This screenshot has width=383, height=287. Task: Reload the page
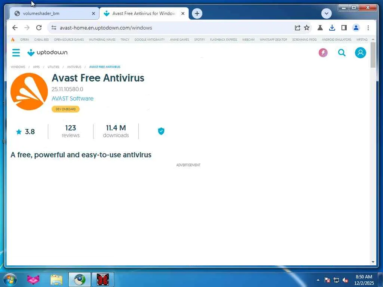click(x=39, y=28)
